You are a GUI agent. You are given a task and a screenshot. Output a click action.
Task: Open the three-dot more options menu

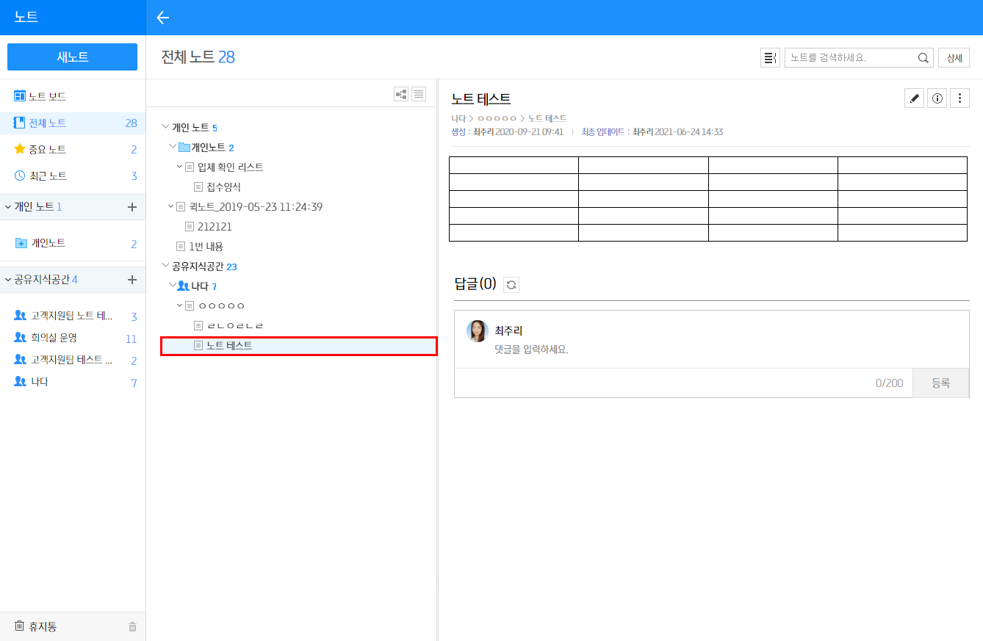[x=959, y=98]
